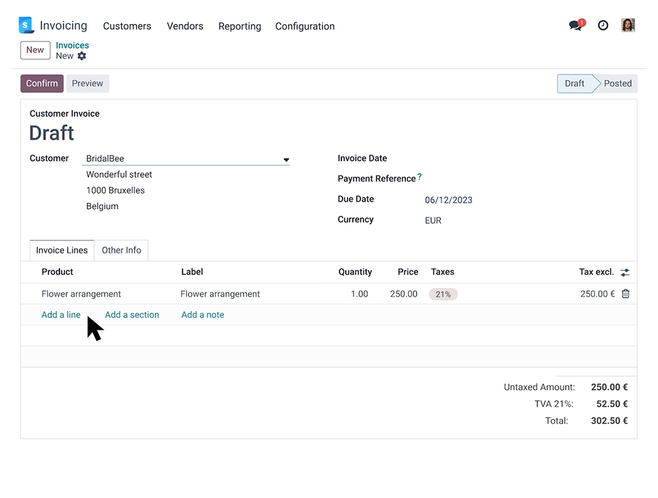The image size is (658, 498).
Task: Open the column settings adjust icon
Action: [x=624, y=272]
